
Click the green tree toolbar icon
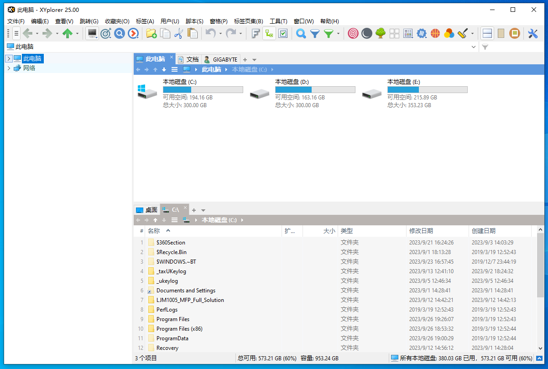click(x=381, y=33)
